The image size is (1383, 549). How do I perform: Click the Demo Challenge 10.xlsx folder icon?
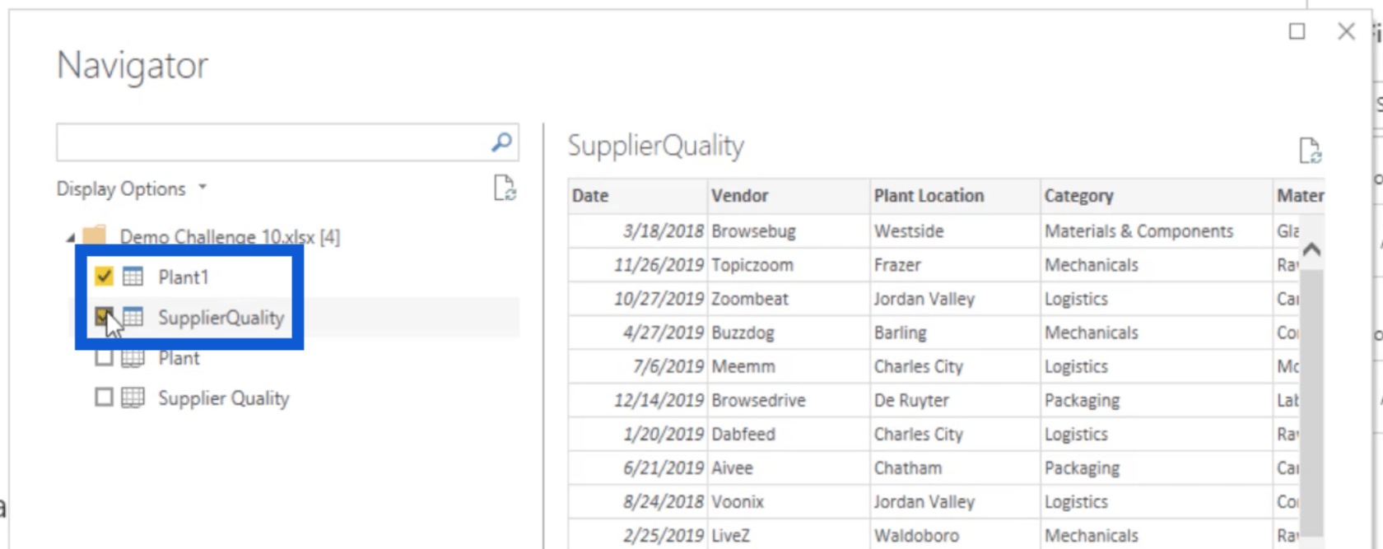(x=95, y=235)
